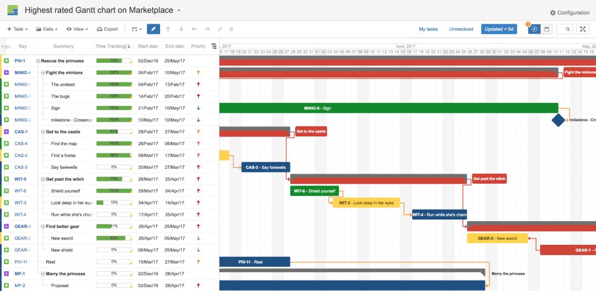Collapse columns with left chevron in header
Screen dimensions: 596x291
coord(2,46)
